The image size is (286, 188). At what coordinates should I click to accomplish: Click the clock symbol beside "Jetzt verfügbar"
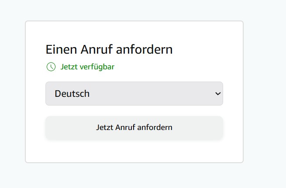pyautogui.click(x=51, y=67)
